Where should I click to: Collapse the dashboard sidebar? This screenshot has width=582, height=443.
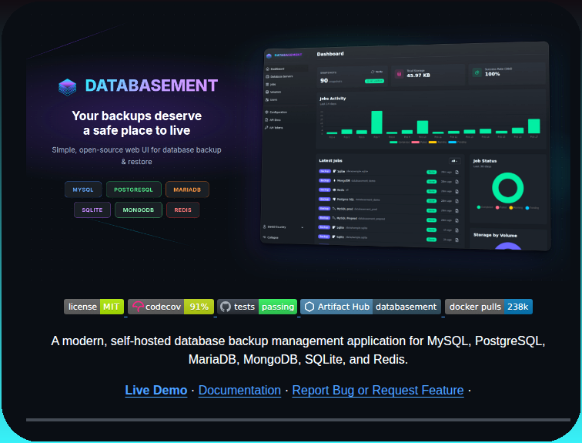[x=270, y=237]
